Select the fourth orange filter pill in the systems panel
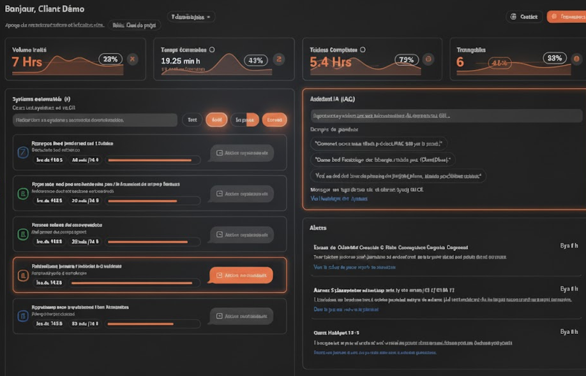The height and width of the screenshot is (376, 586). coord(274,120)
